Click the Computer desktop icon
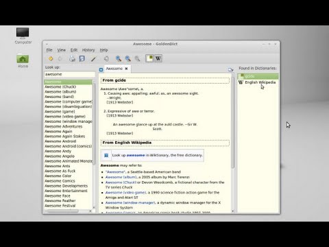Screen dimensions: 329x247 point(23,36)
